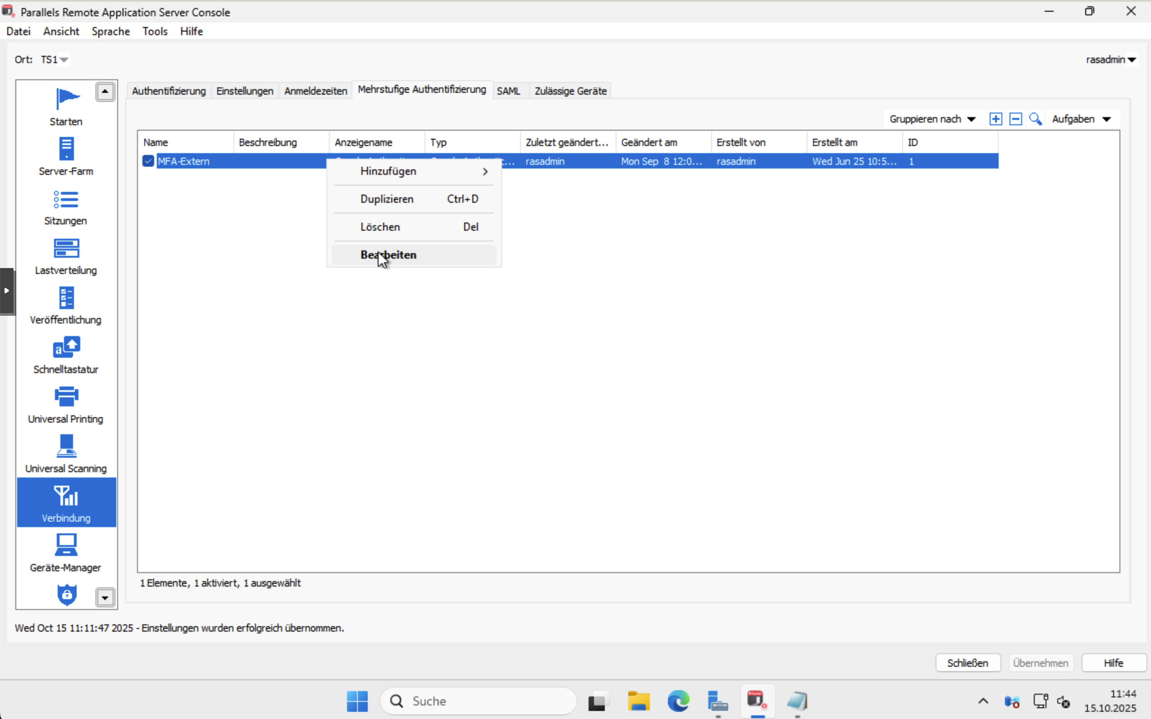Open the Aufgaben dropdown menu

pos(1081,119)
